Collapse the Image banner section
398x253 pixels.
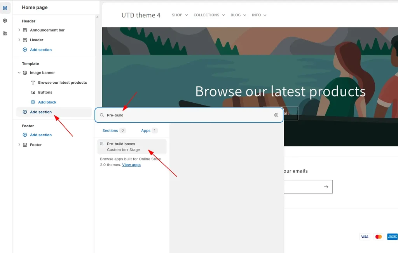pos(19,73)
